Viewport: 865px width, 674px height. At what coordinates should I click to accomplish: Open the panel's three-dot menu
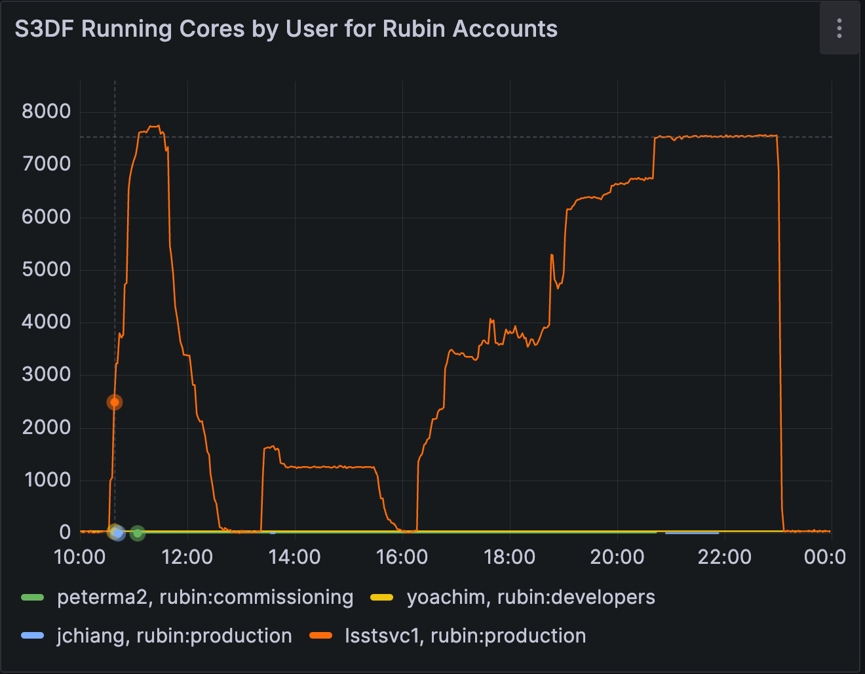(x=839, y=28)
